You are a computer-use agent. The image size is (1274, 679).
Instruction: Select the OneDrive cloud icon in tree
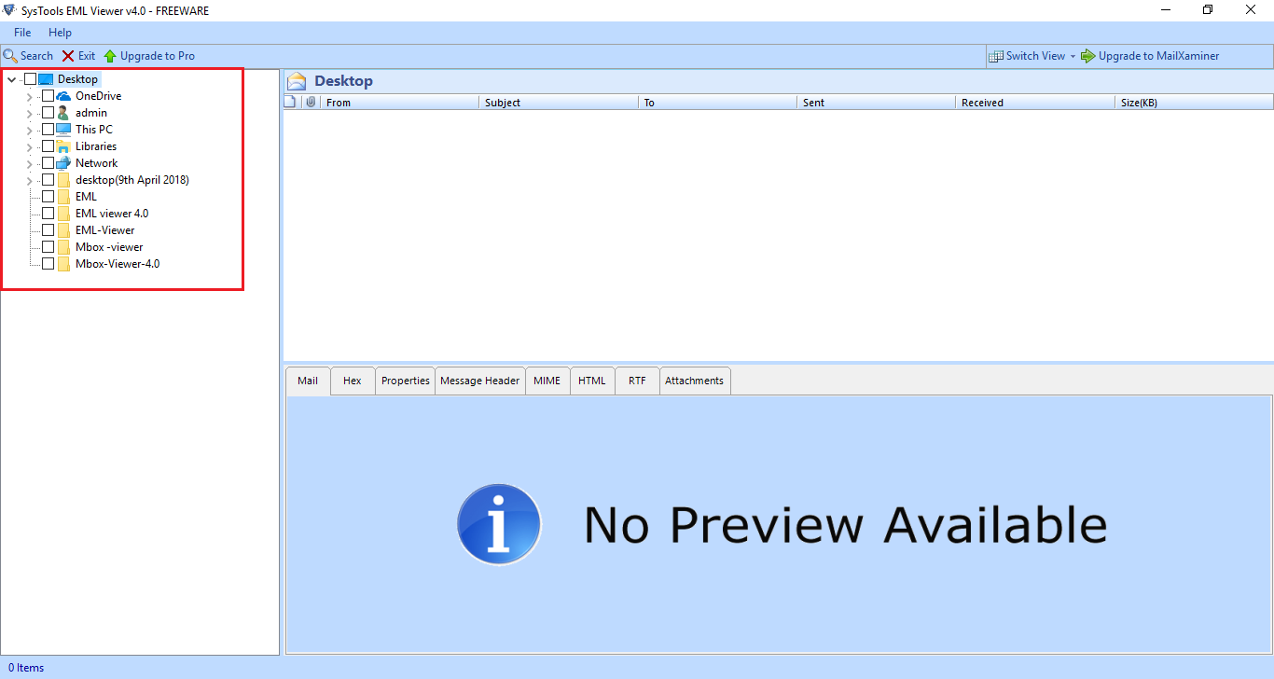(63, 96)
